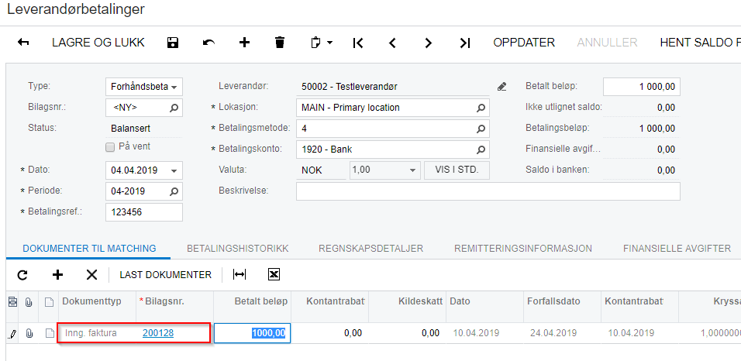This screenshot has height=361, width=741.
Task: Undo changes with the curved arrow icon
Action: [209, 43]
